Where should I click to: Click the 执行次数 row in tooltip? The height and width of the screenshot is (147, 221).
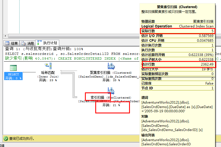coord(177,50)
